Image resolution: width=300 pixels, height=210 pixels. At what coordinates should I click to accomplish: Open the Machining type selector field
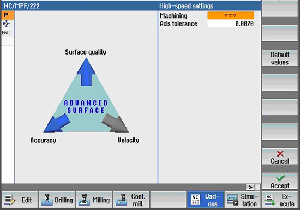click(x=231, y=15)
